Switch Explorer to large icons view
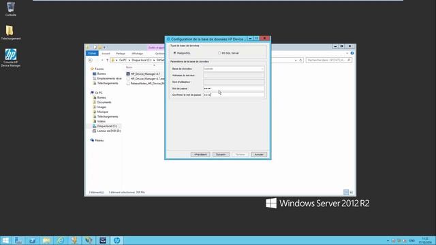The width and height of the screenshot is (436, 245). [x=352, y=192]
